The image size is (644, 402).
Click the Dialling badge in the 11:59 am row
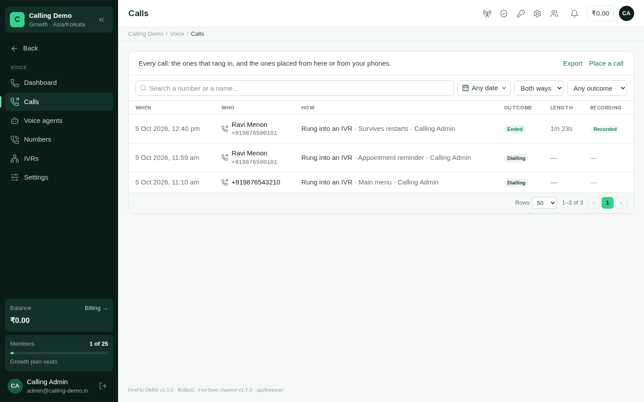(x=516, y=158)
